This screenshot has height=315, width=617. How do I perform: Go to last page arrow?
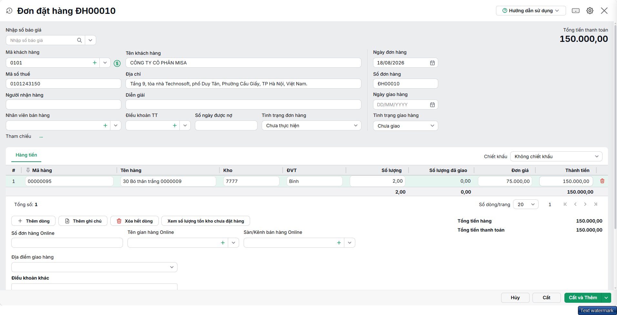coord(596,204)
